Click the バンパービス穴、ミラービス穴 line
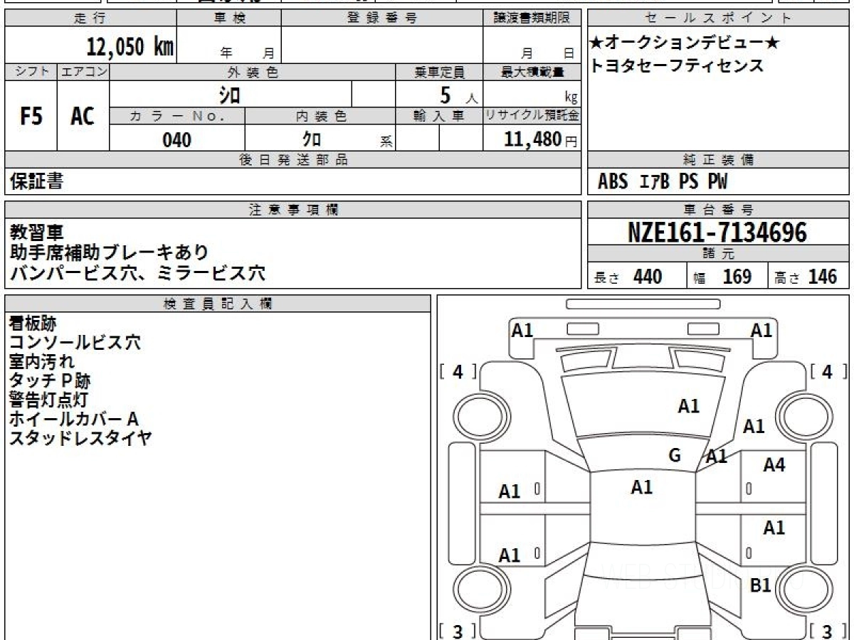 tap(137, 272)
